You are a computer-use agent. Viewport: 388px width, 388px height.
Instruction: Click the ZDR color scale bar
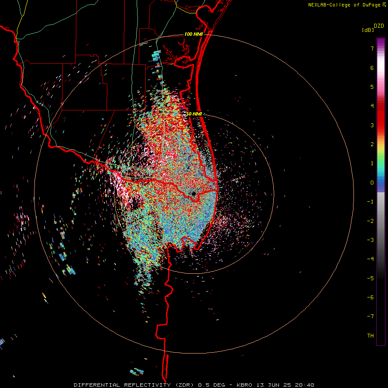(x=381, y=191)
